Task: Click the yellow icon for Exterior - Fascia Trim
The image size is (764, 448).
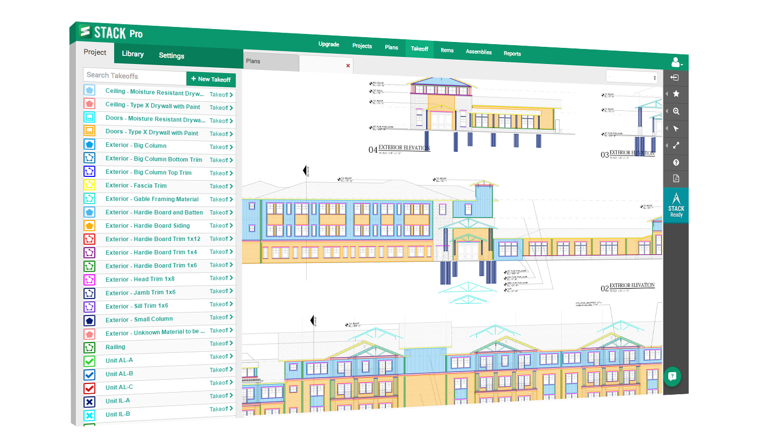Action: pyautogui.click(x=89, y=184)
